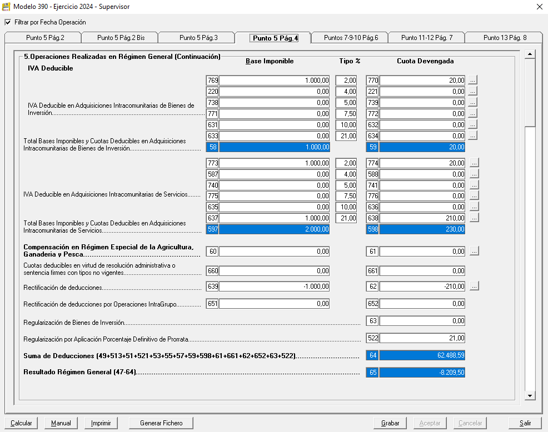Click cuota field 770 showing 20,00
Image resolution: width=548 pixels, height=432 pixels.
tap(422, 81)
